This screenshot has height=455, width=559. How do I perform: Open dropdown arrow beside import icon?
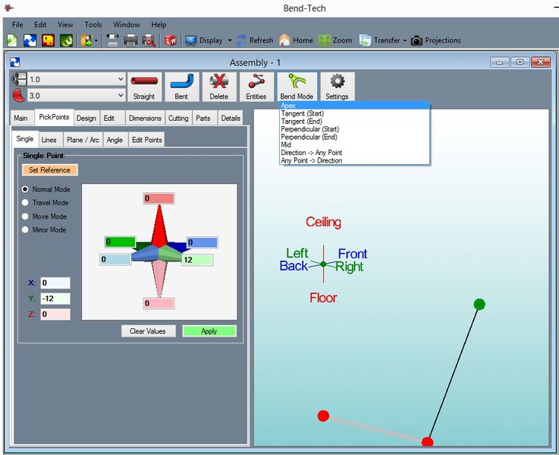click(96, 40)
